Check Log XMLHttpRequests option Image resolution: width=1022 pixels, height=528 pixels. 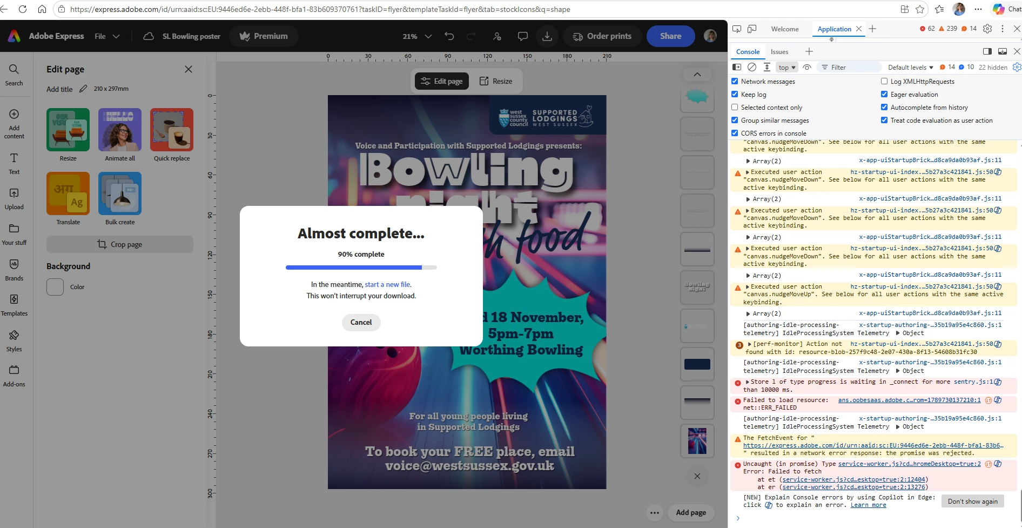coord(884,81)
